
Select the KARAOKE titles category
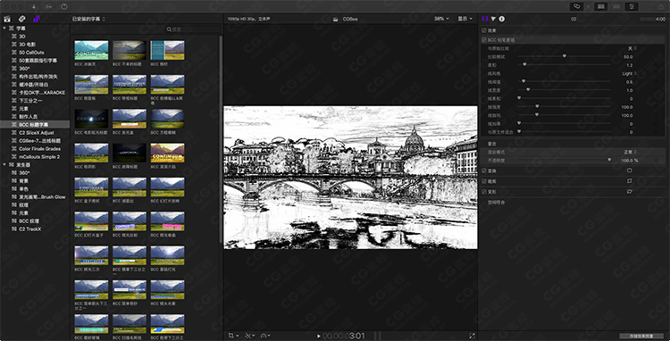click(42, 93)
